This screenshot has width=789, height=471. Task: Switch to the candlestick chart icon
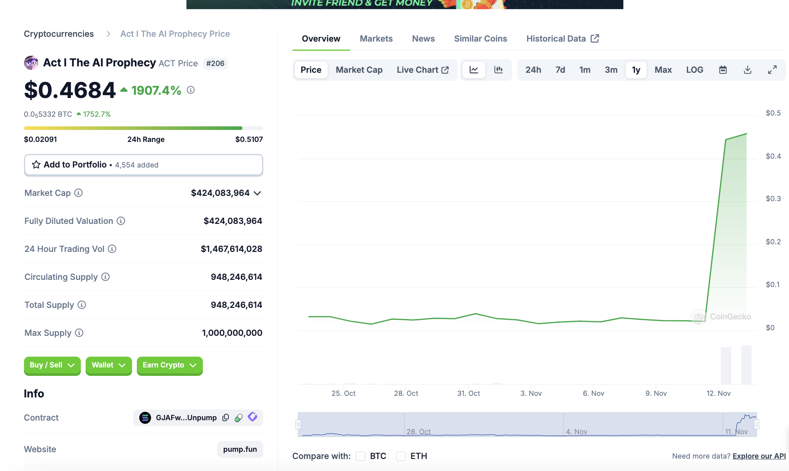[x=499, y=70]
